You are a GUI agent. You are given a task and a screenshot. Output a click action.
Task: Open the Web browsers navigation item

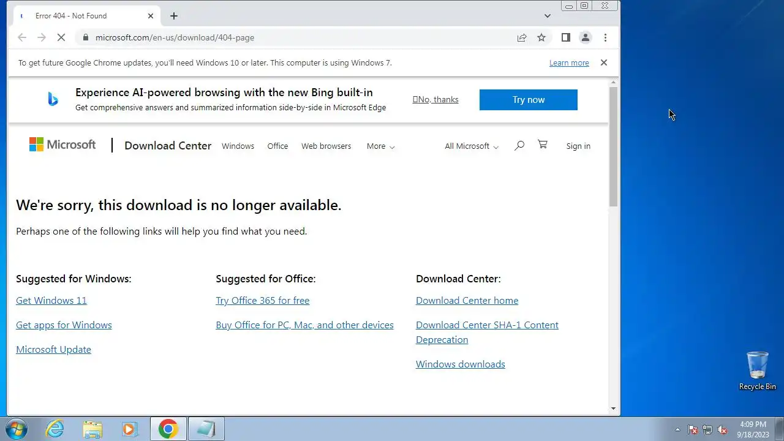click(x=326, y=146)
